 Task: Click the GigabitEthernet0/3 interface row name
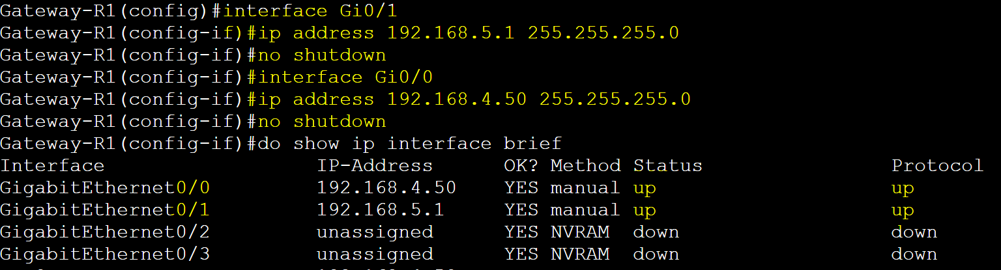pyautogui.click(x=105, y=254)
